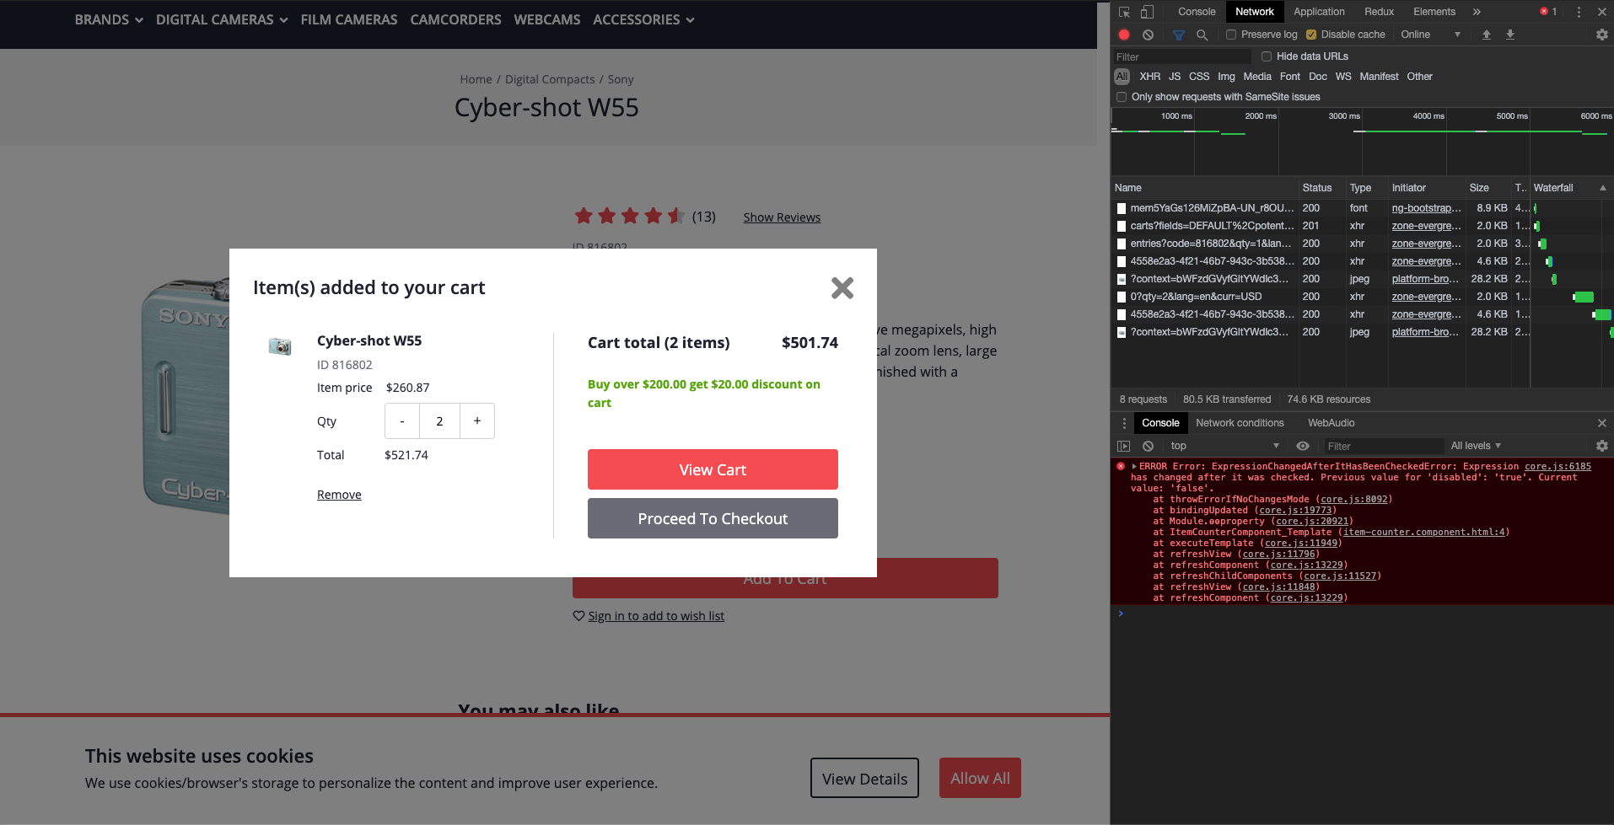Image resolution: width=1614 pixels, height=825 pixels.
Task: Open the network filter funnel icon
Action: [x=1179, y=35]
